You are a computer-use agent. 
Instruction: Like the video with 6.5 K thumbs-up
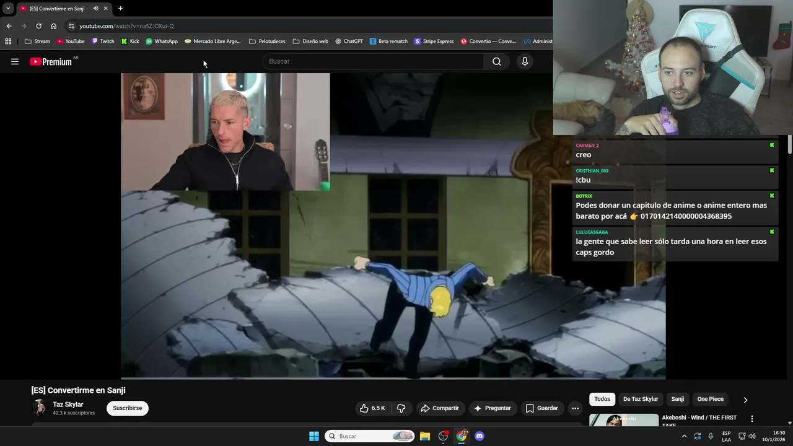point(372,408)
